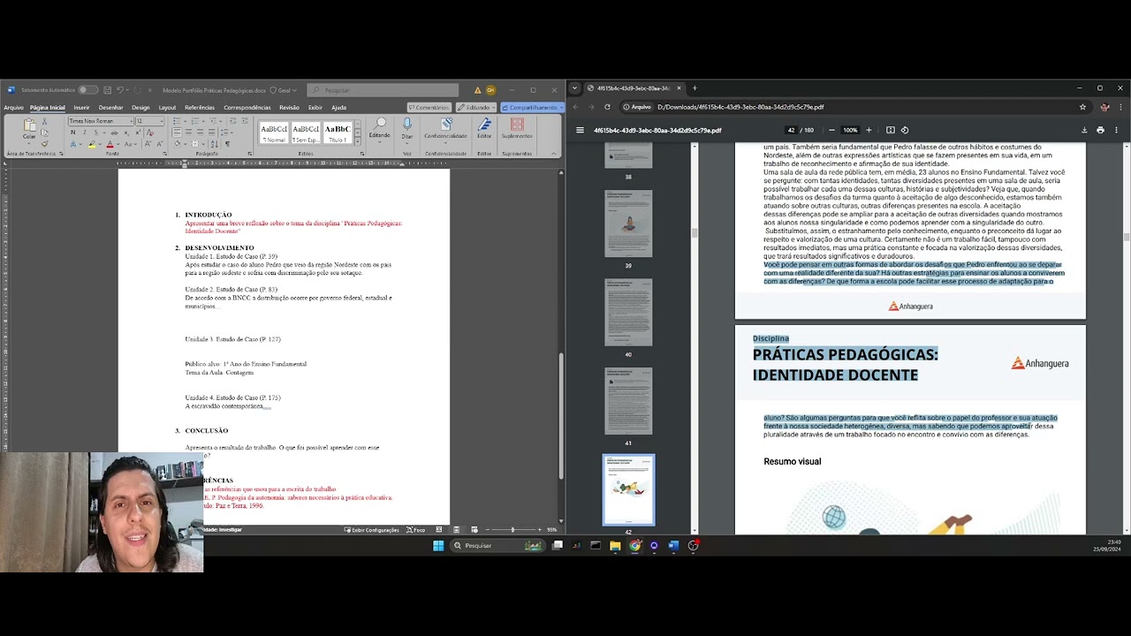The height and width of the screenshot is (636, 1131).
Task: Click the Word search box Pesquisar
Action: pos(383,90)
